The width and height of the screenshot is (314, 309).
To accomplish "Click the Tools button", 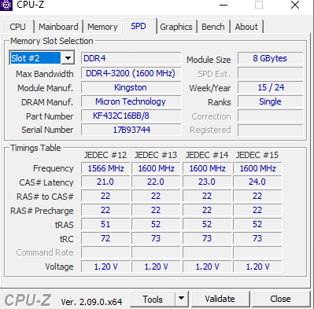I will (153, 299).
